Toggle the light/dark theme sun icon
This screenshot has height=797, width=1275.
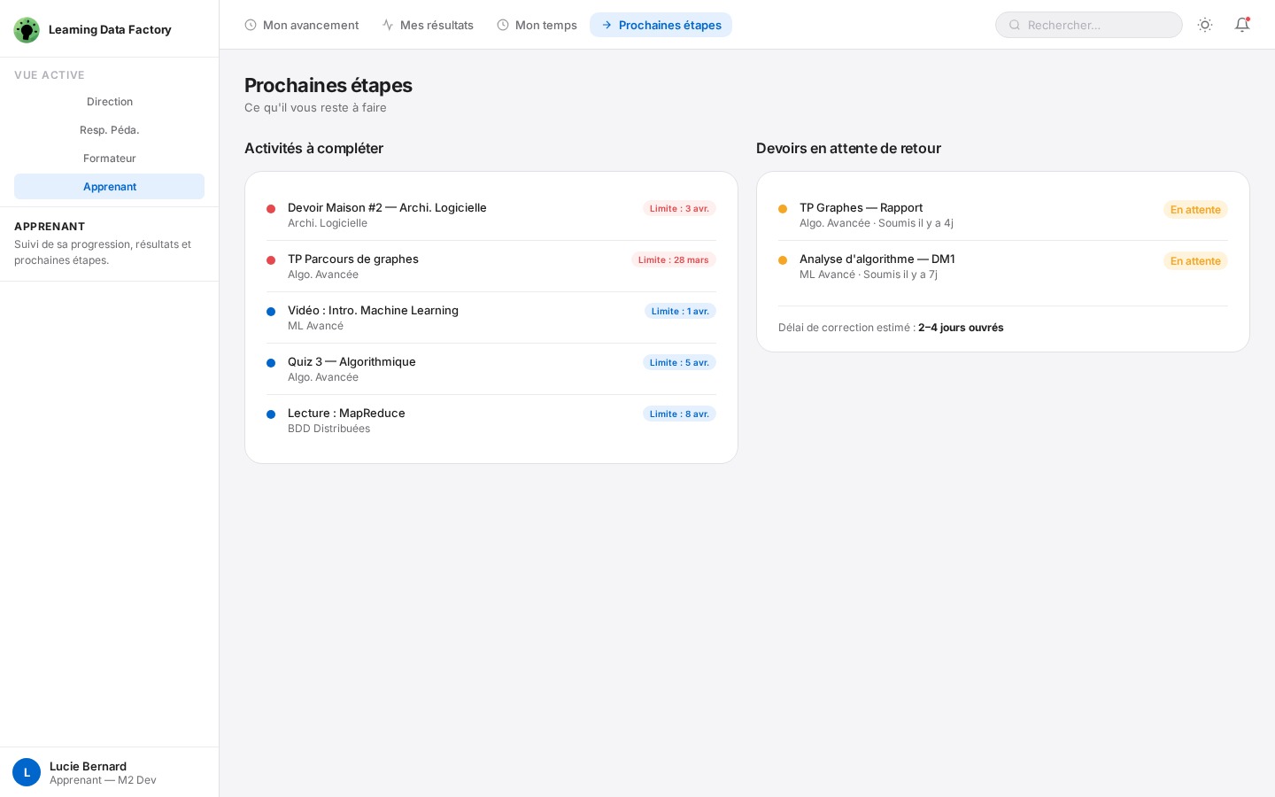coord(1205,25)
